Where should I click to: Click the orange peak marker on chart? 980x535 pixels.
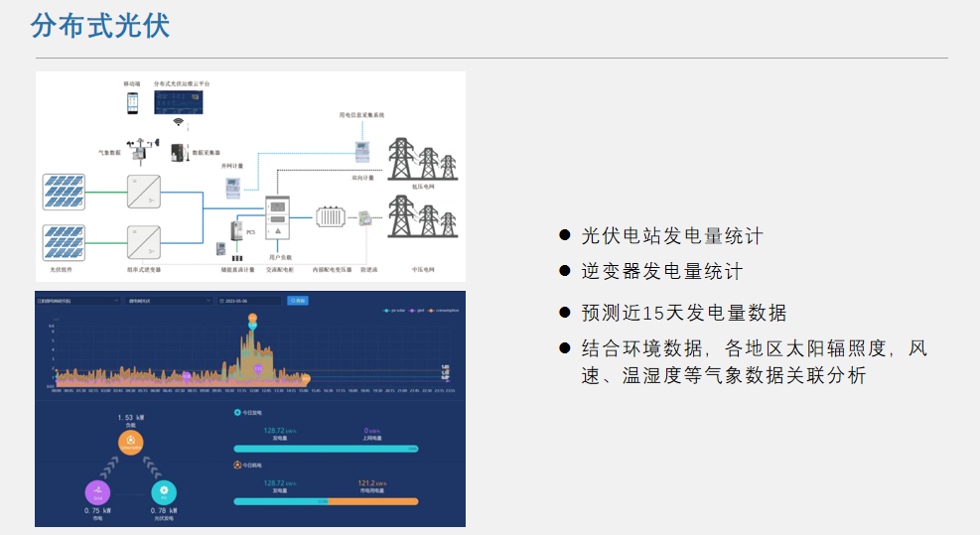(x=252, y=320)
